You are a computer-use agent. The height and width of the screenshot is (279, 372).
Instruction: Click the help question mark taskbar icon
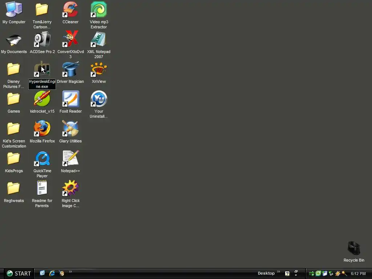point(287,274)
